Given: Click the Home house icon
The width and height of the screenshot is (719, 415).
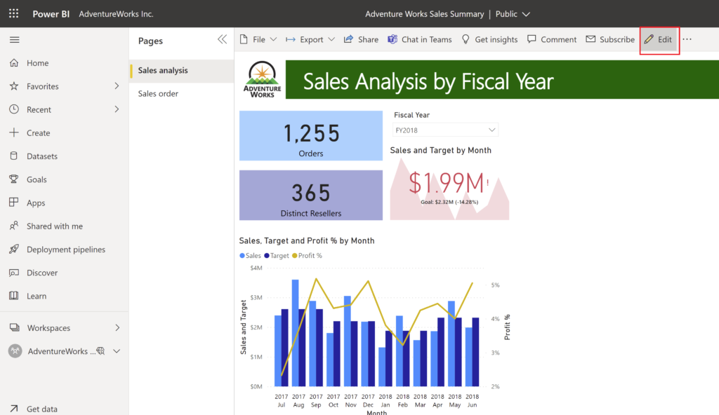Looking at the screenshot, I should pyautogui.click(x=14, y=63).
